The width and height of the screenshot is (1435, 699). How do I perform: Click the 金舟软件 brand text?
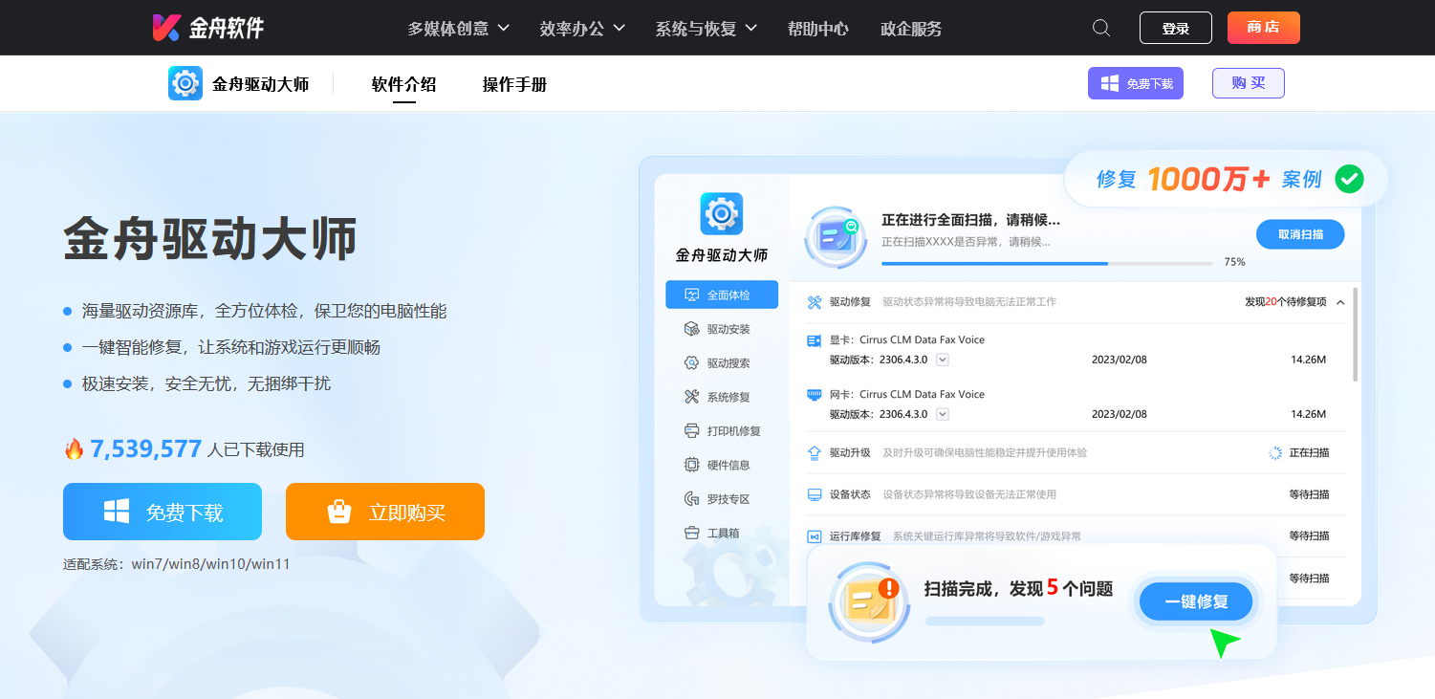pyautogui.click(x=227, y=28)
